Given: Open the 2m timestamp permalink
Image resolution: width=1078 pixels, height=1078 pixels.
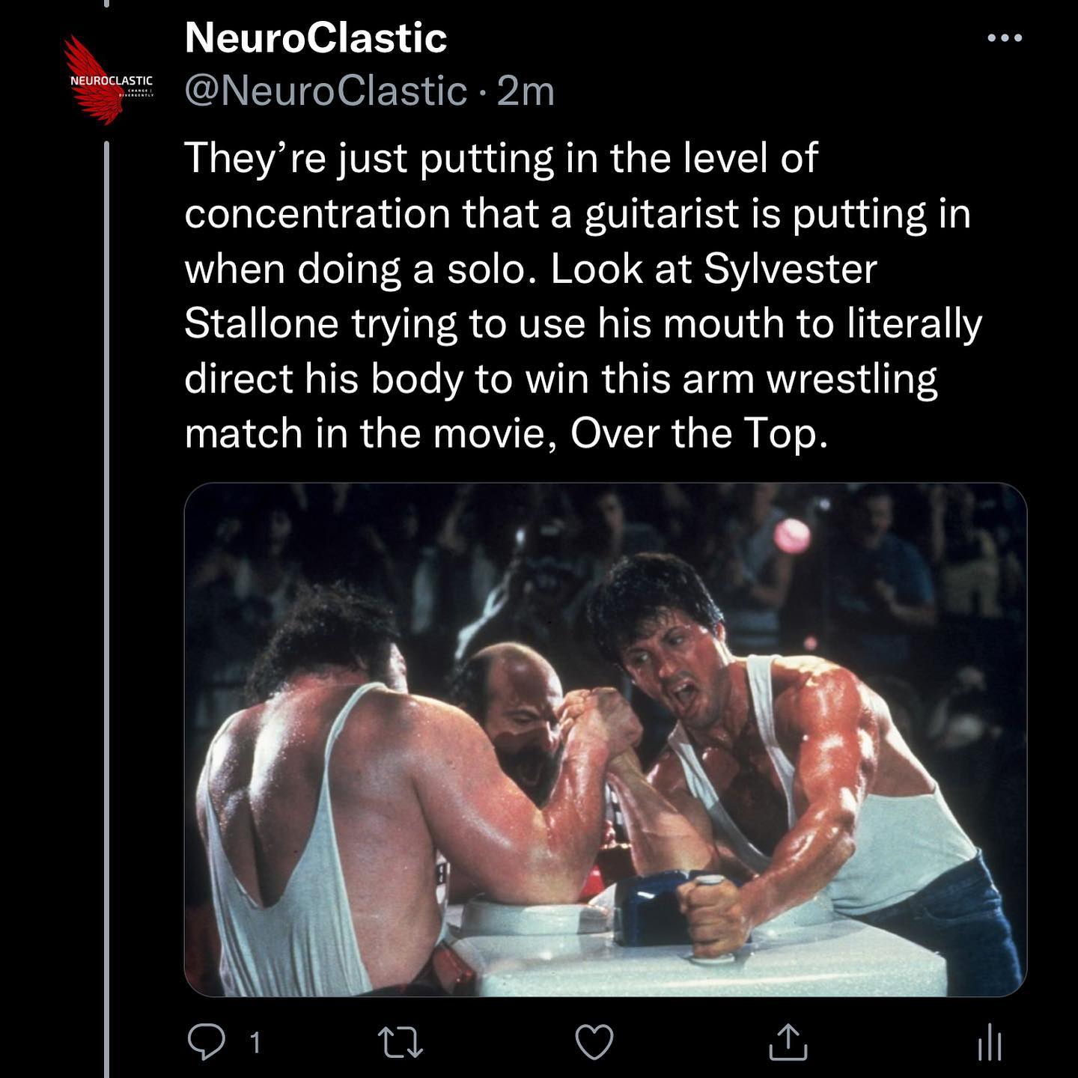Looking at the screenshot, I should coord(526,91).
